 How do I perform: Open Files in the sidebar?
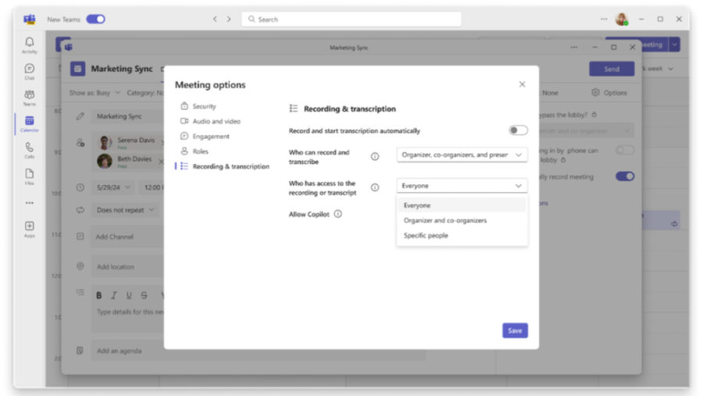click(30, 177)
